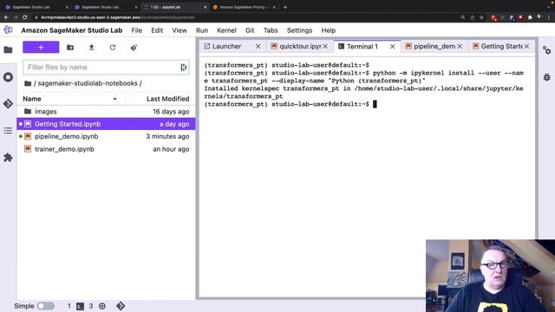
Task: Open the Tabs menu
Action: tap(271, 30)
